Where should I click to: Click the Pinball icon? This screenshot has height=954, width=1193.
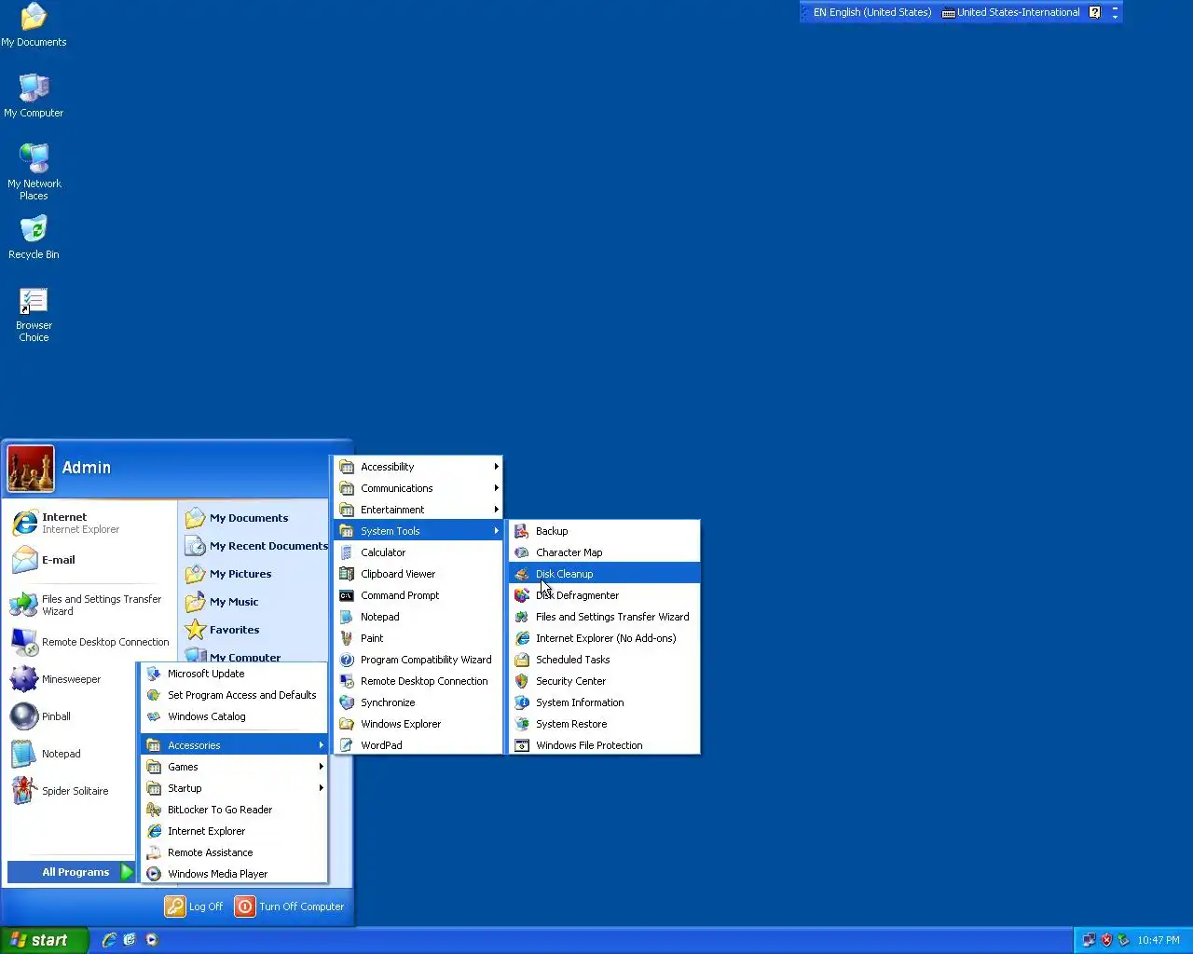24,716
